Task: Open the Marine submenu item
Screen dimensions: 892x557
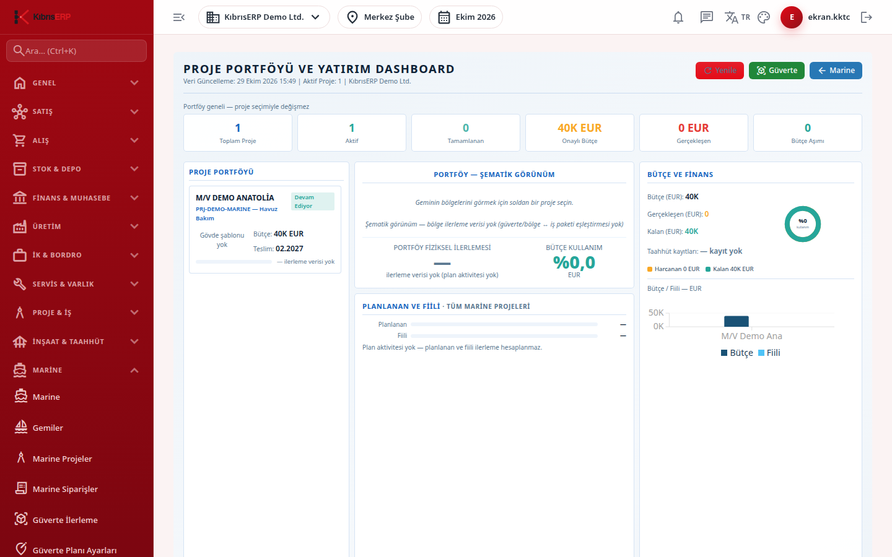Action: click(77, 397)
